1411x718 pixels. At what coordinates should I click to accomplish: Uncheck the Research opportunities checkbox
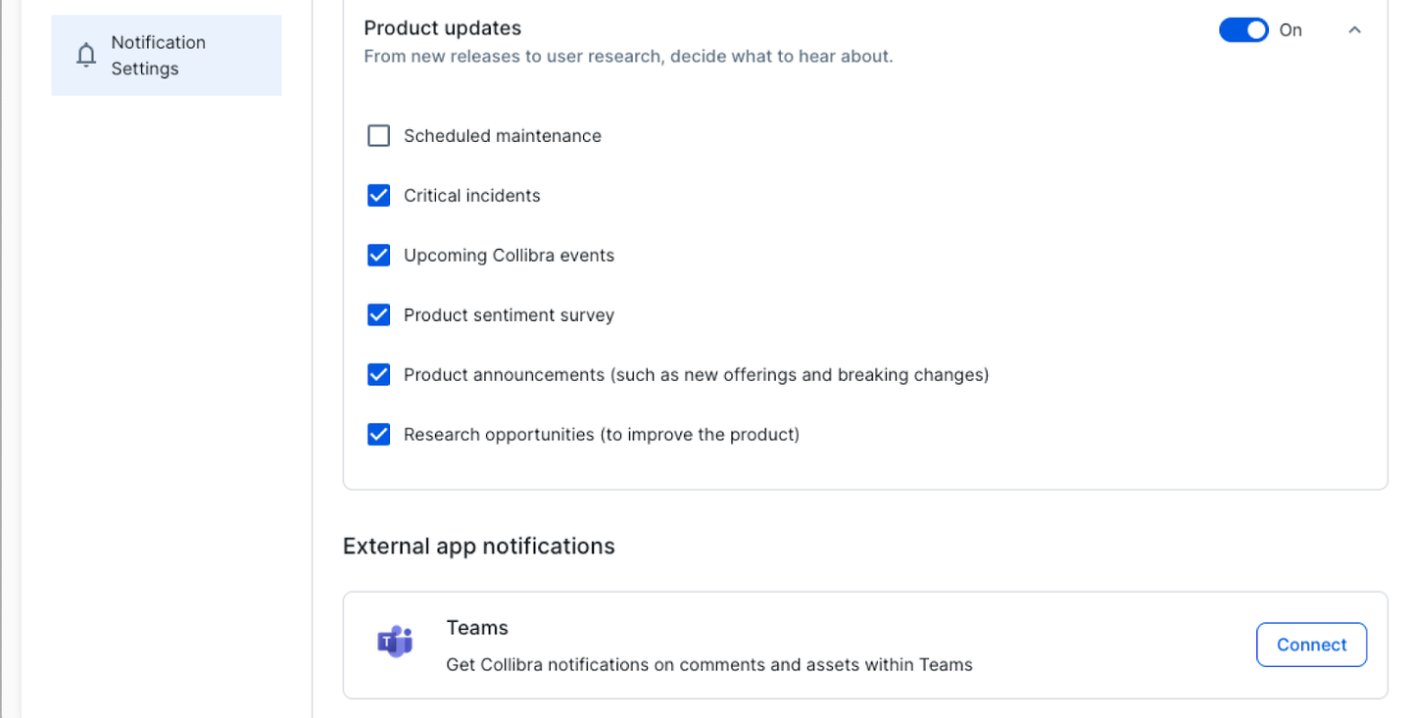pyautogui.click(x=378, y=435)
